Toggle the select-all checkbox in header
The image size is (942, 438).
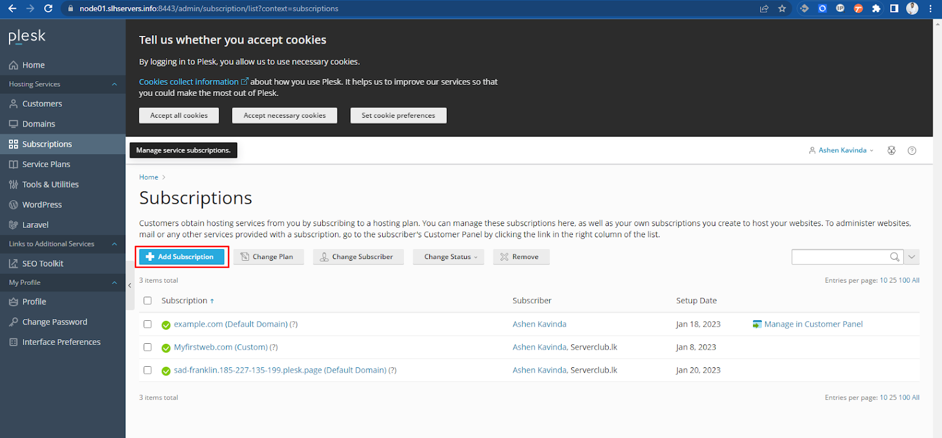[148, 301]
